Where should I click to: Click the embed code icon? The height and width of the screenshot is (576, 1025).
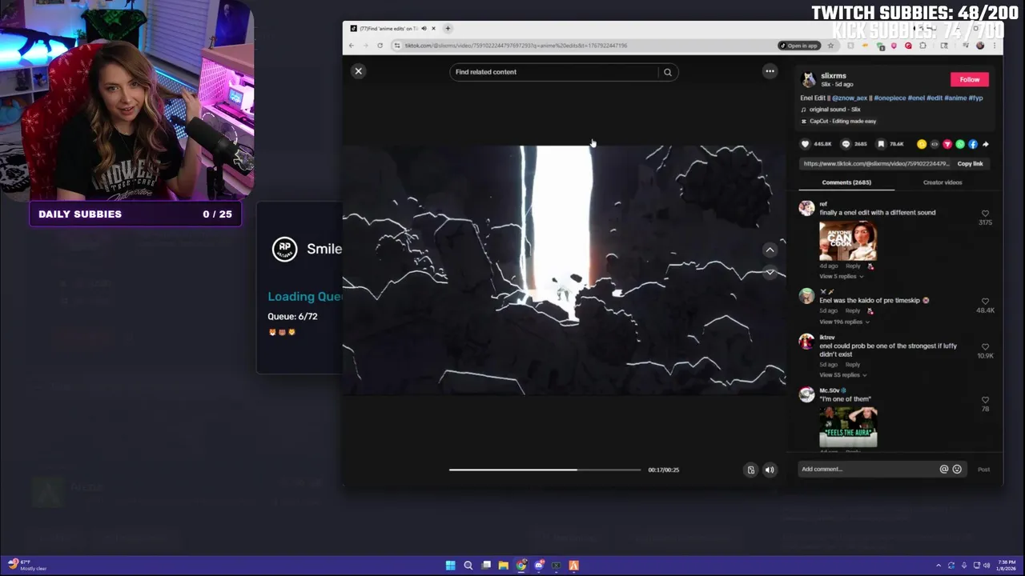(935, 144)
